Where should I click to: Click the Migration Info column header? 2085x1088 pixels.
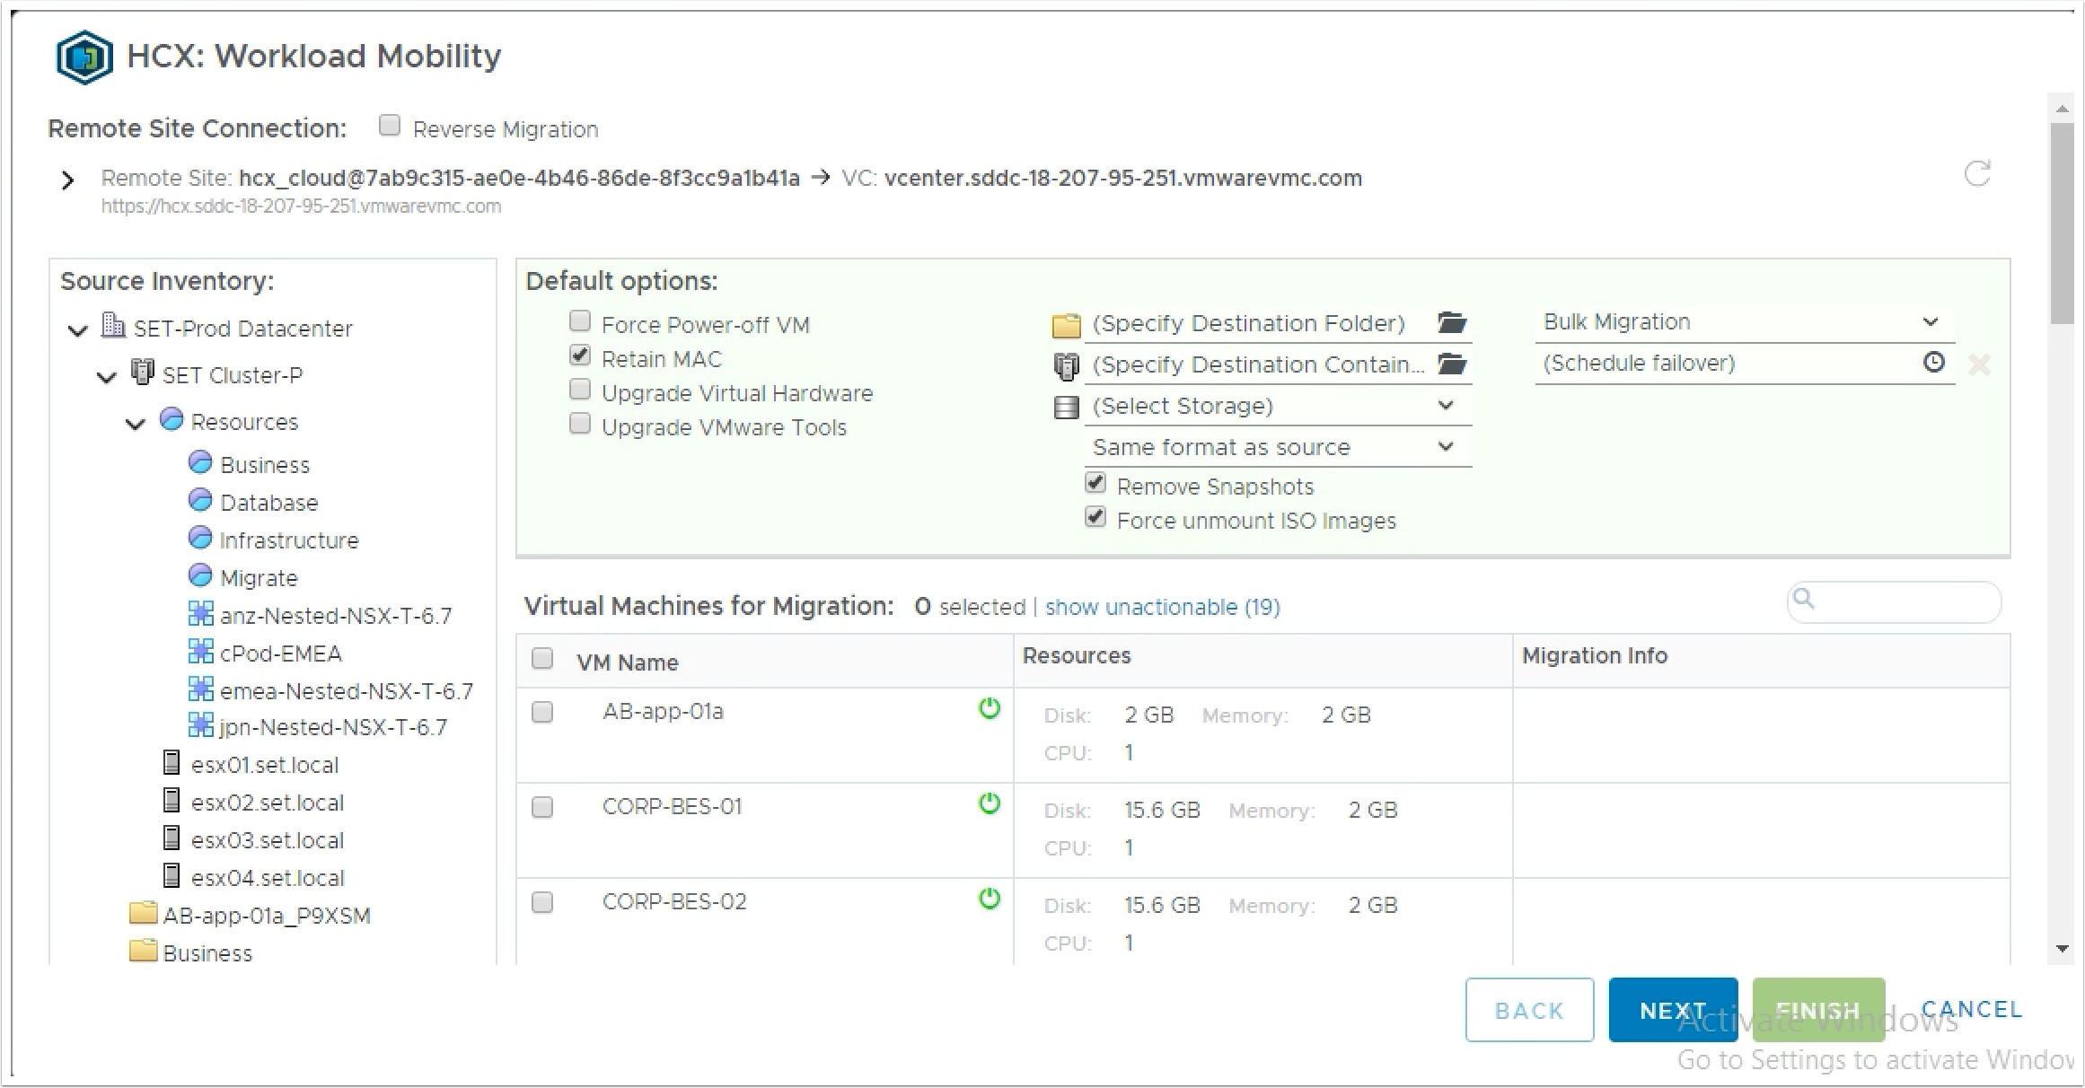click(1594, 656)
